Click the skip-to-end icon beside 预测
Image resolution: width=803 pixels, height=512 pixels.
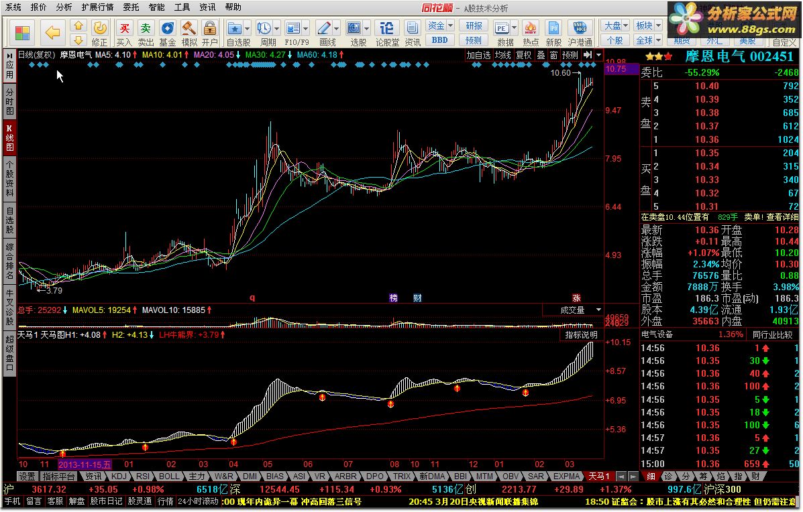[x=588, y=55]
